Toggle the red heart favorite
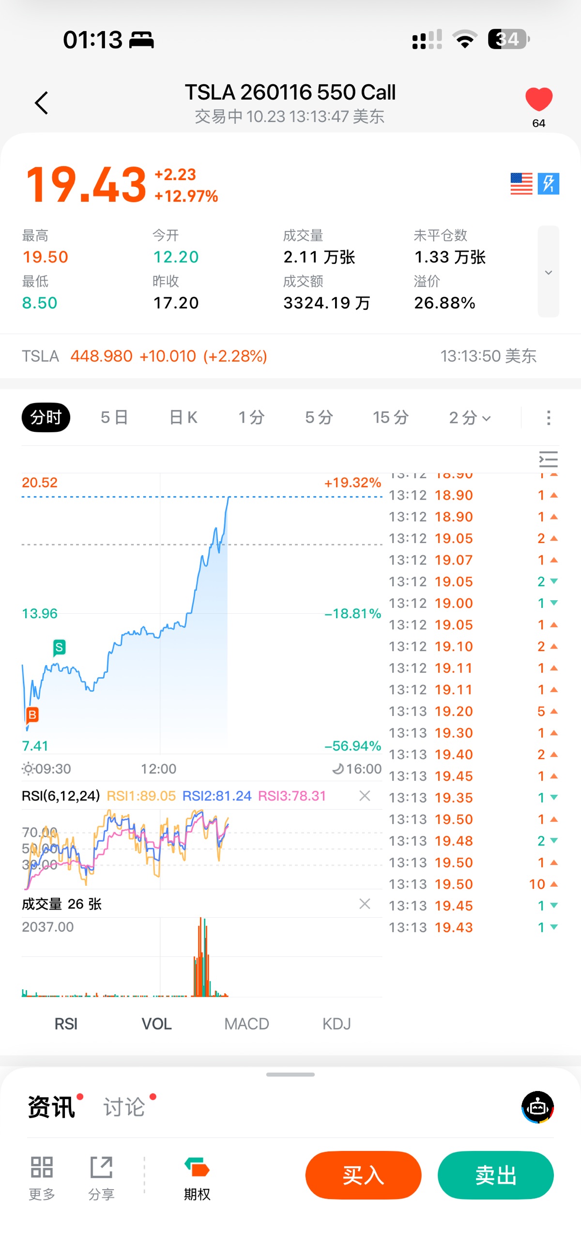 [x=538, y=100]
